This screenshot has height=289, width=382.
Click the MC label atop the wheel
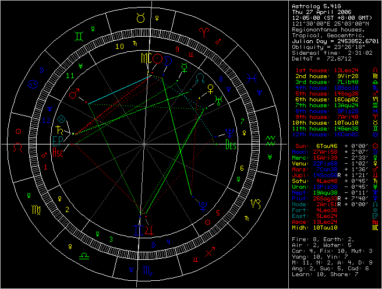pos(144,58)
